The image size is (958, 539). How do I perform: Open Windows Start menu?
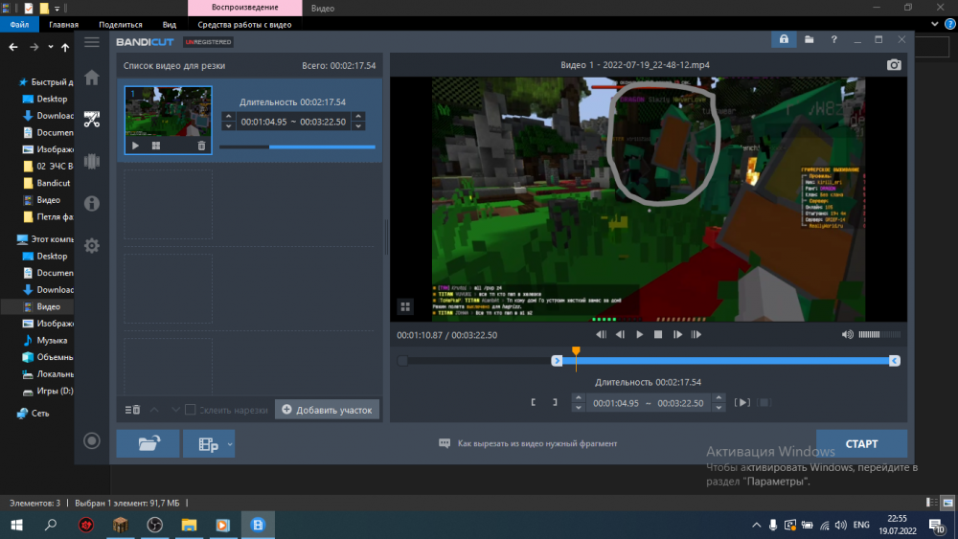click(x=16, y=525)
